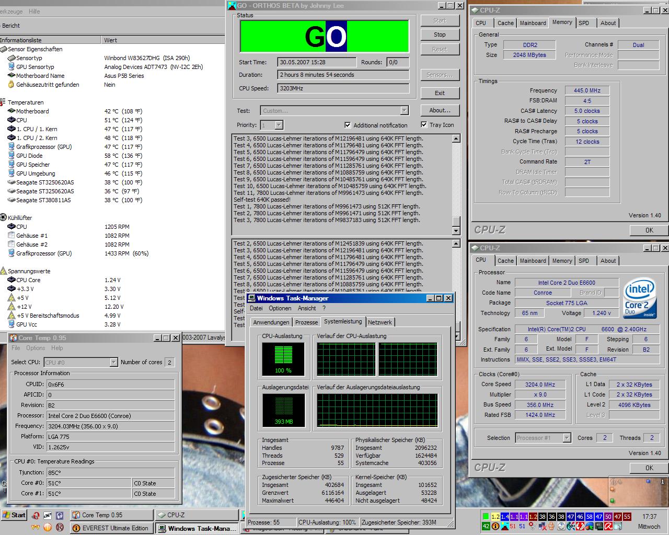The width and height of the screenshot is (669, 535).
Task: Click the About... button in ORTHOS
Action: 440,110
